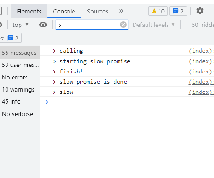The height and width of the screenshot is (178, 214).
Task: Click the blue console prompt line
Action: point(127,102)
